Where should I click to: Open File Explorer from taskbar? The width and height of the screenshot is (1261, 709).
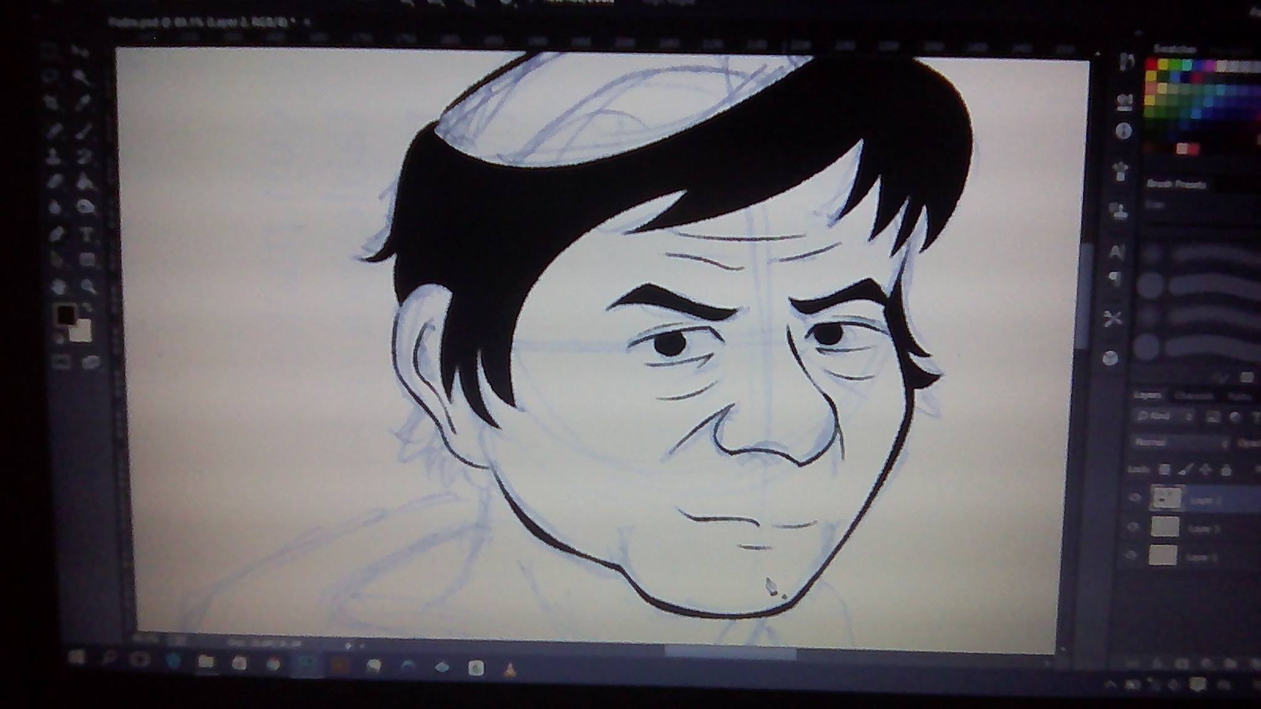point(206,662)
